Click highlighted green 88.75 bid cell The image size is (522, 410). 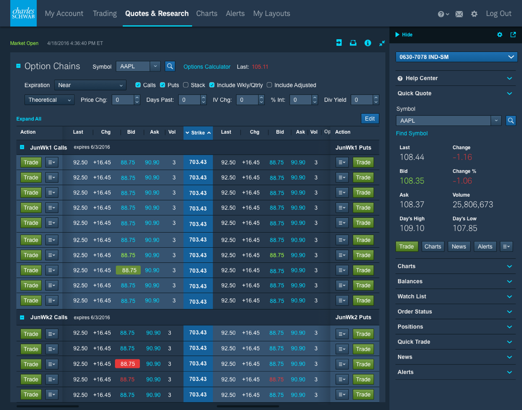(128, 270)
